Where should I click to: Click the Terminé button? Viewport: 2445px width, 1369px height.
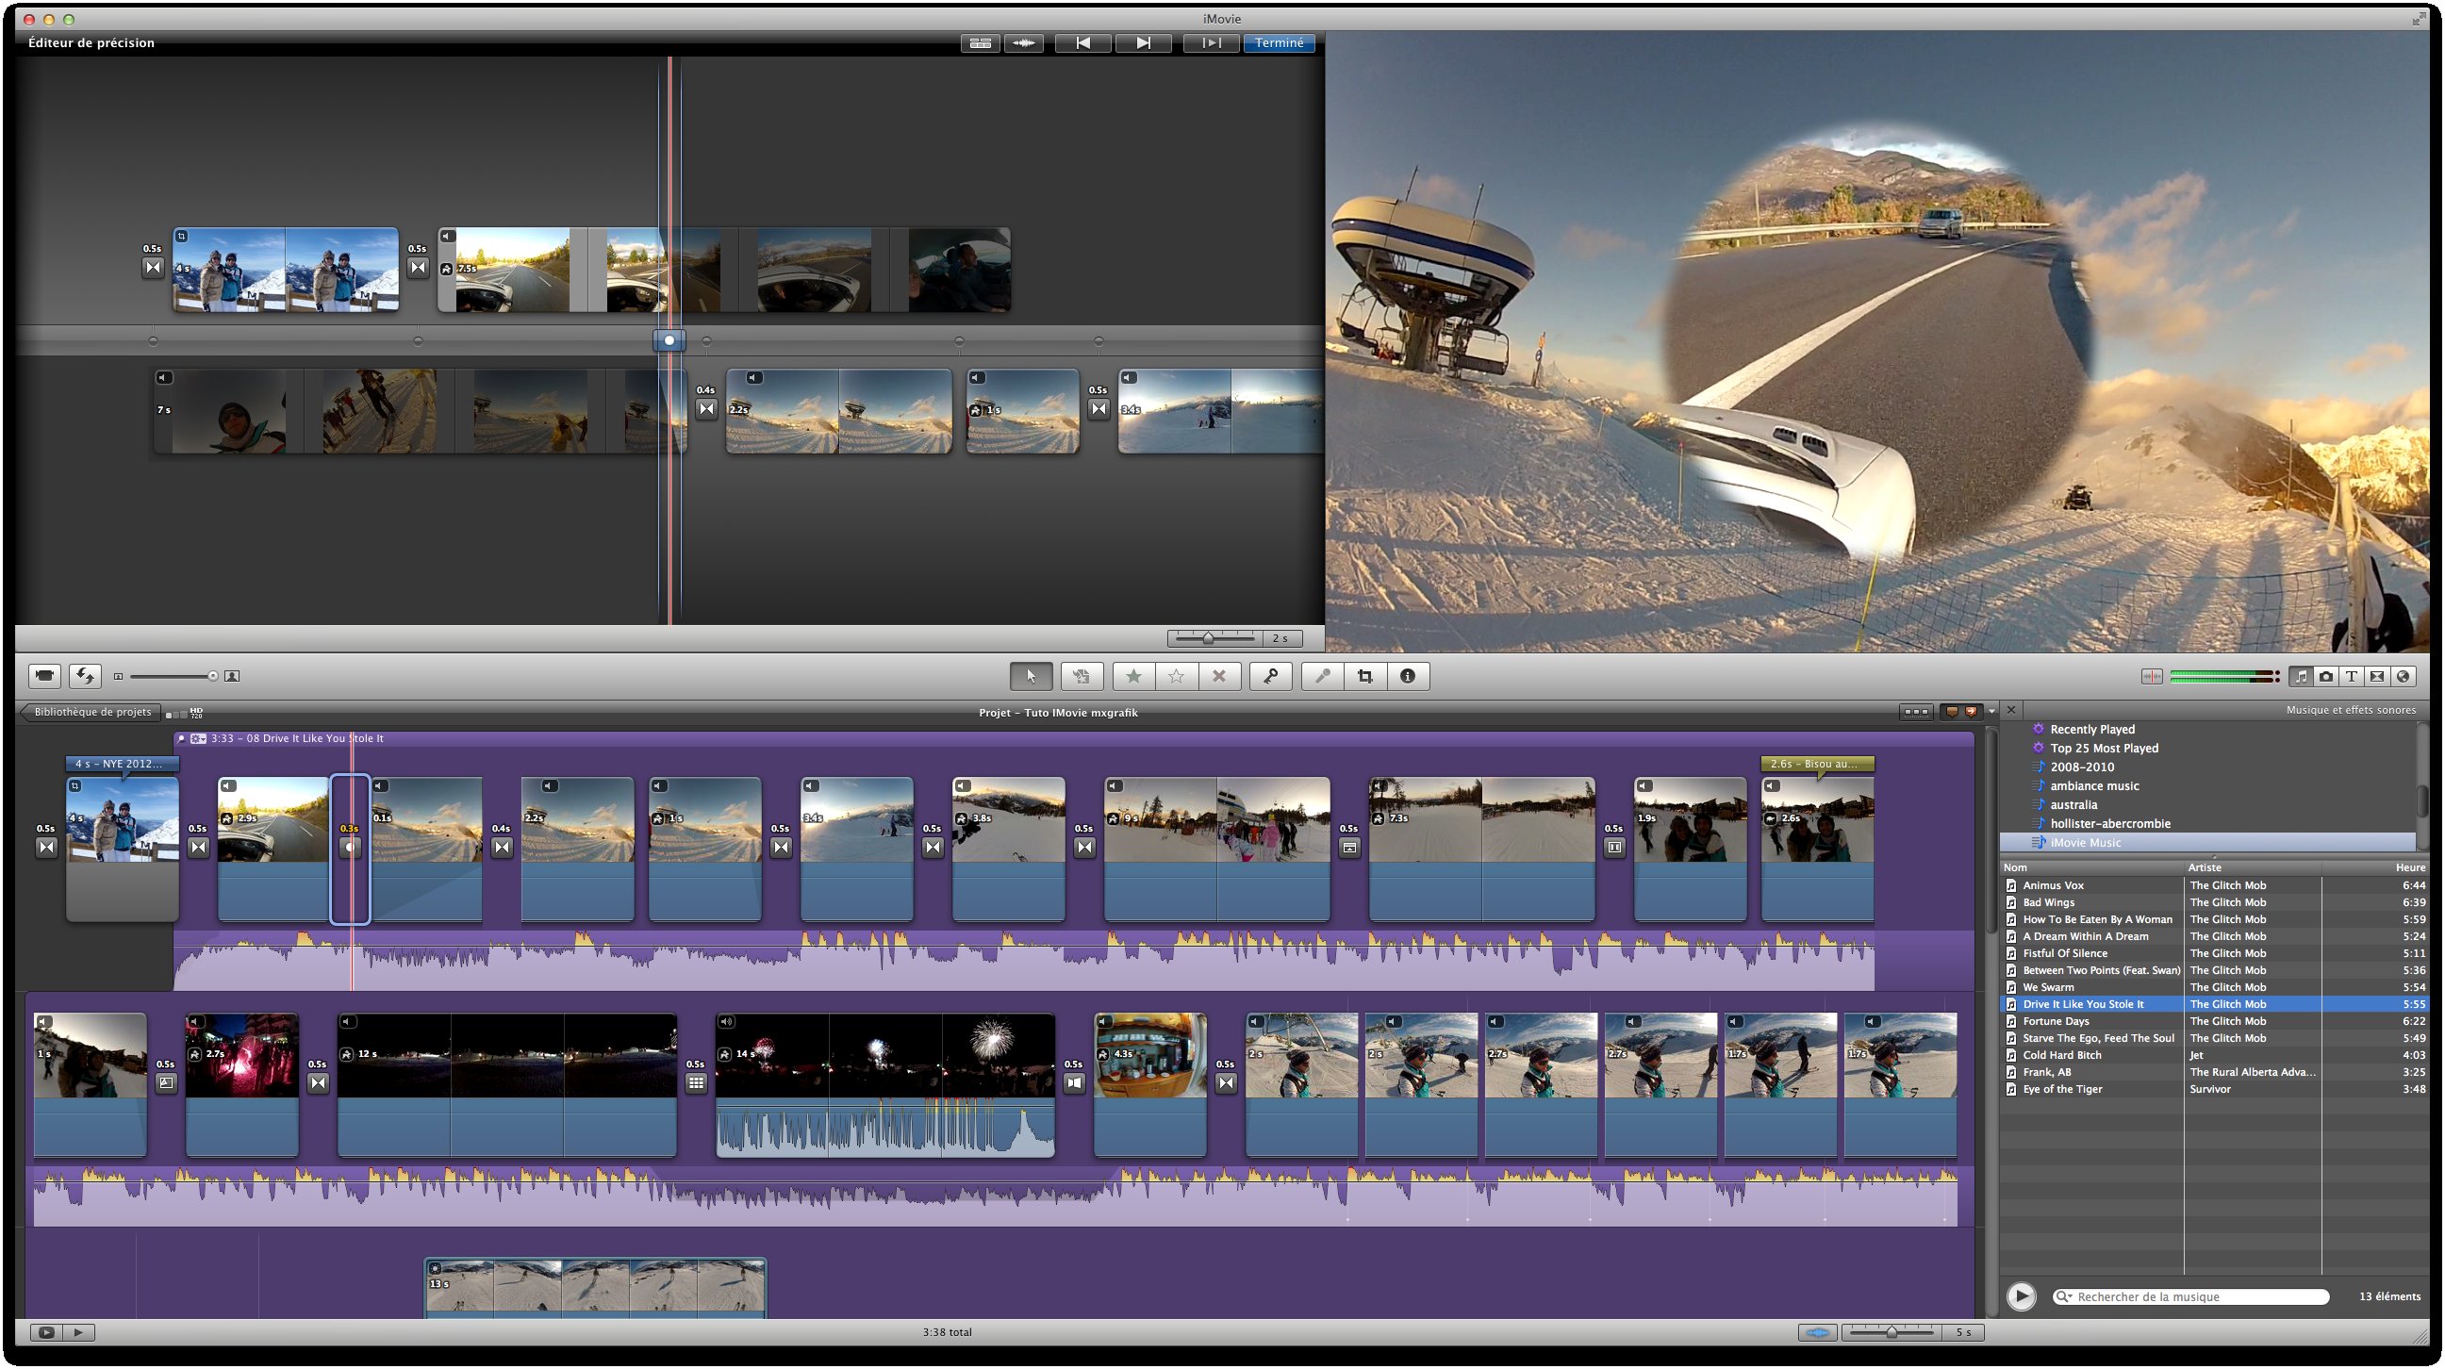[x=1281, y=42]
